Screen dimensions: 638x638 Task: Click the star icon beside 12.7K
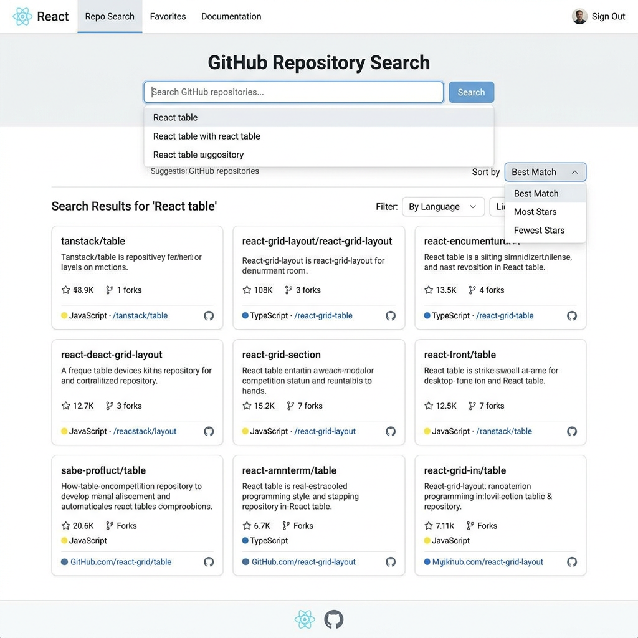coord(65,406)
